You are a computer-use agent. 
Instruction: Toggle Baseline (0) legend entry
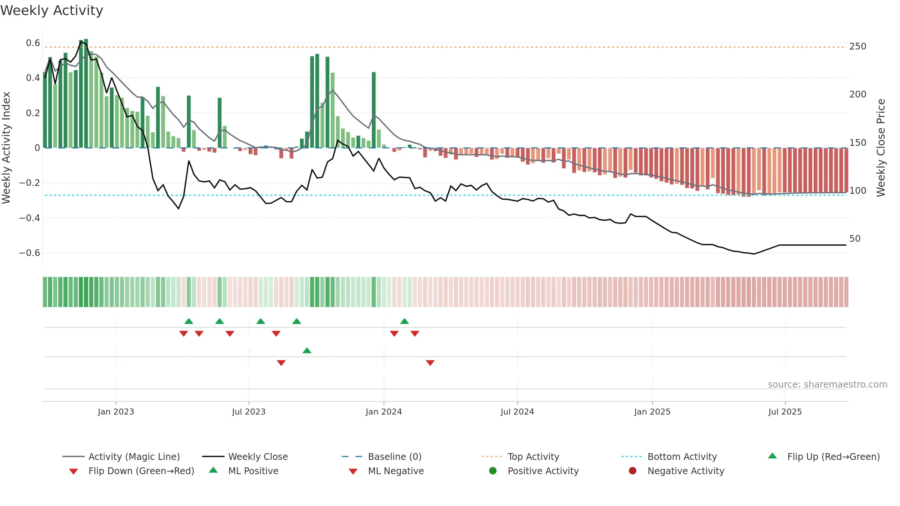382,457
